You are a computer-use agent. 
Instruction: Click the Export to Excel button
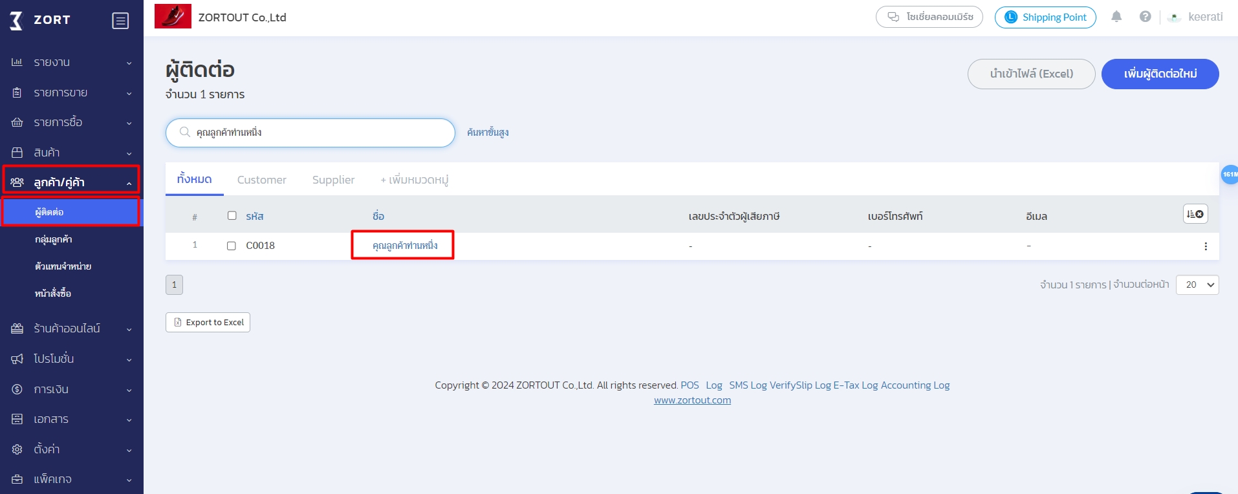click(x=208, y=322)
